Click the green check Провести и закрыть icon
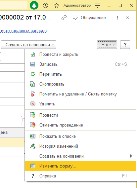This screenshot has width=137, height=188. [33, 55]
